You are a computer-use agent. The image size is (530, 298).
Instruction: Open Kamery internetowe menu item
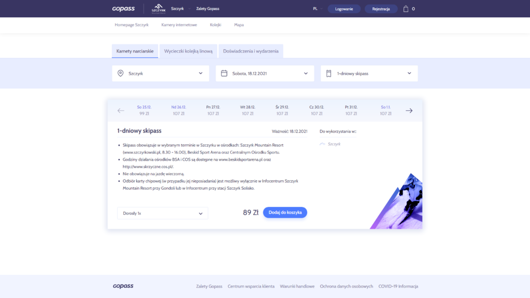179,25
